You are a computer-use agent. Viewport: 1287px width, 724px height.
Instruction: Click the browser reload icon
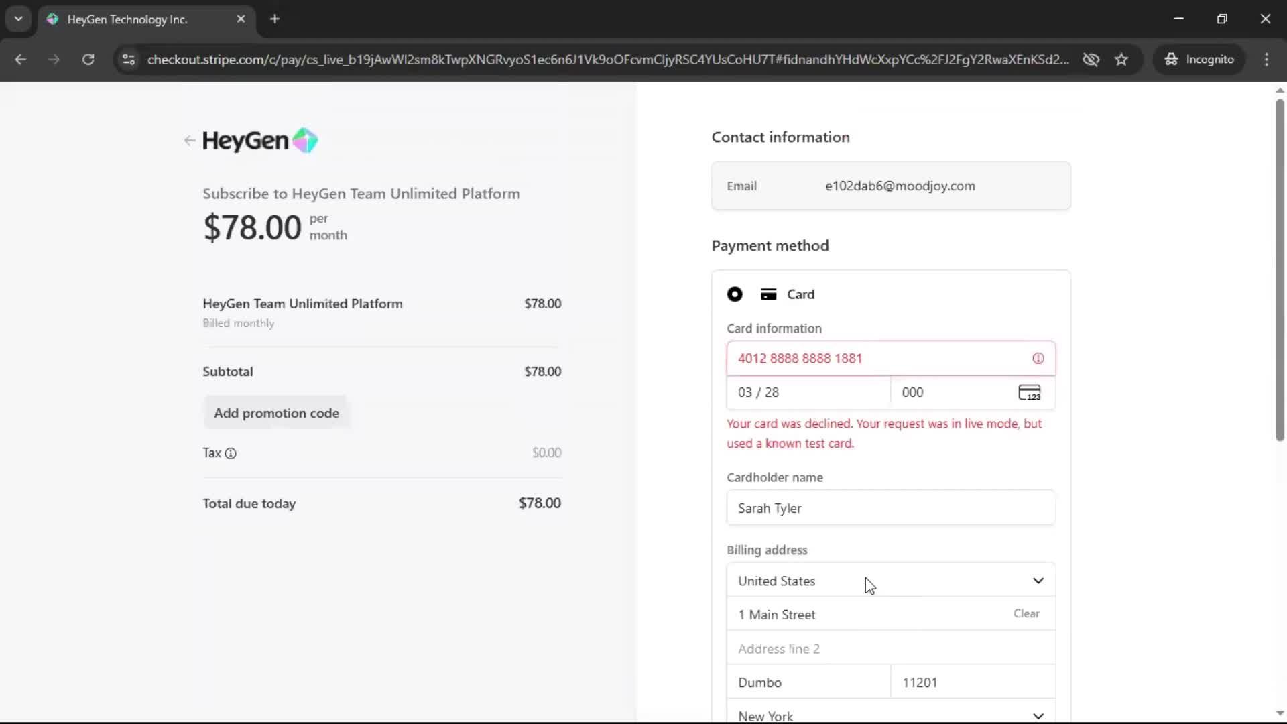tap(88, 60)
